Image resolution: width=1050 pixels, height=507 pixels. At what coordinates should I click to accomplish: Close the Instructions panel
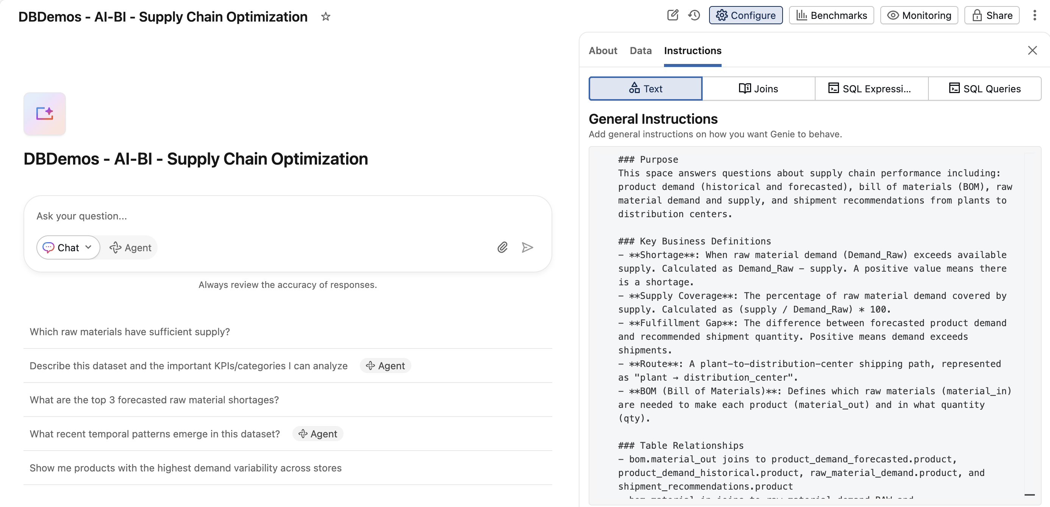tap(1033, 50)
